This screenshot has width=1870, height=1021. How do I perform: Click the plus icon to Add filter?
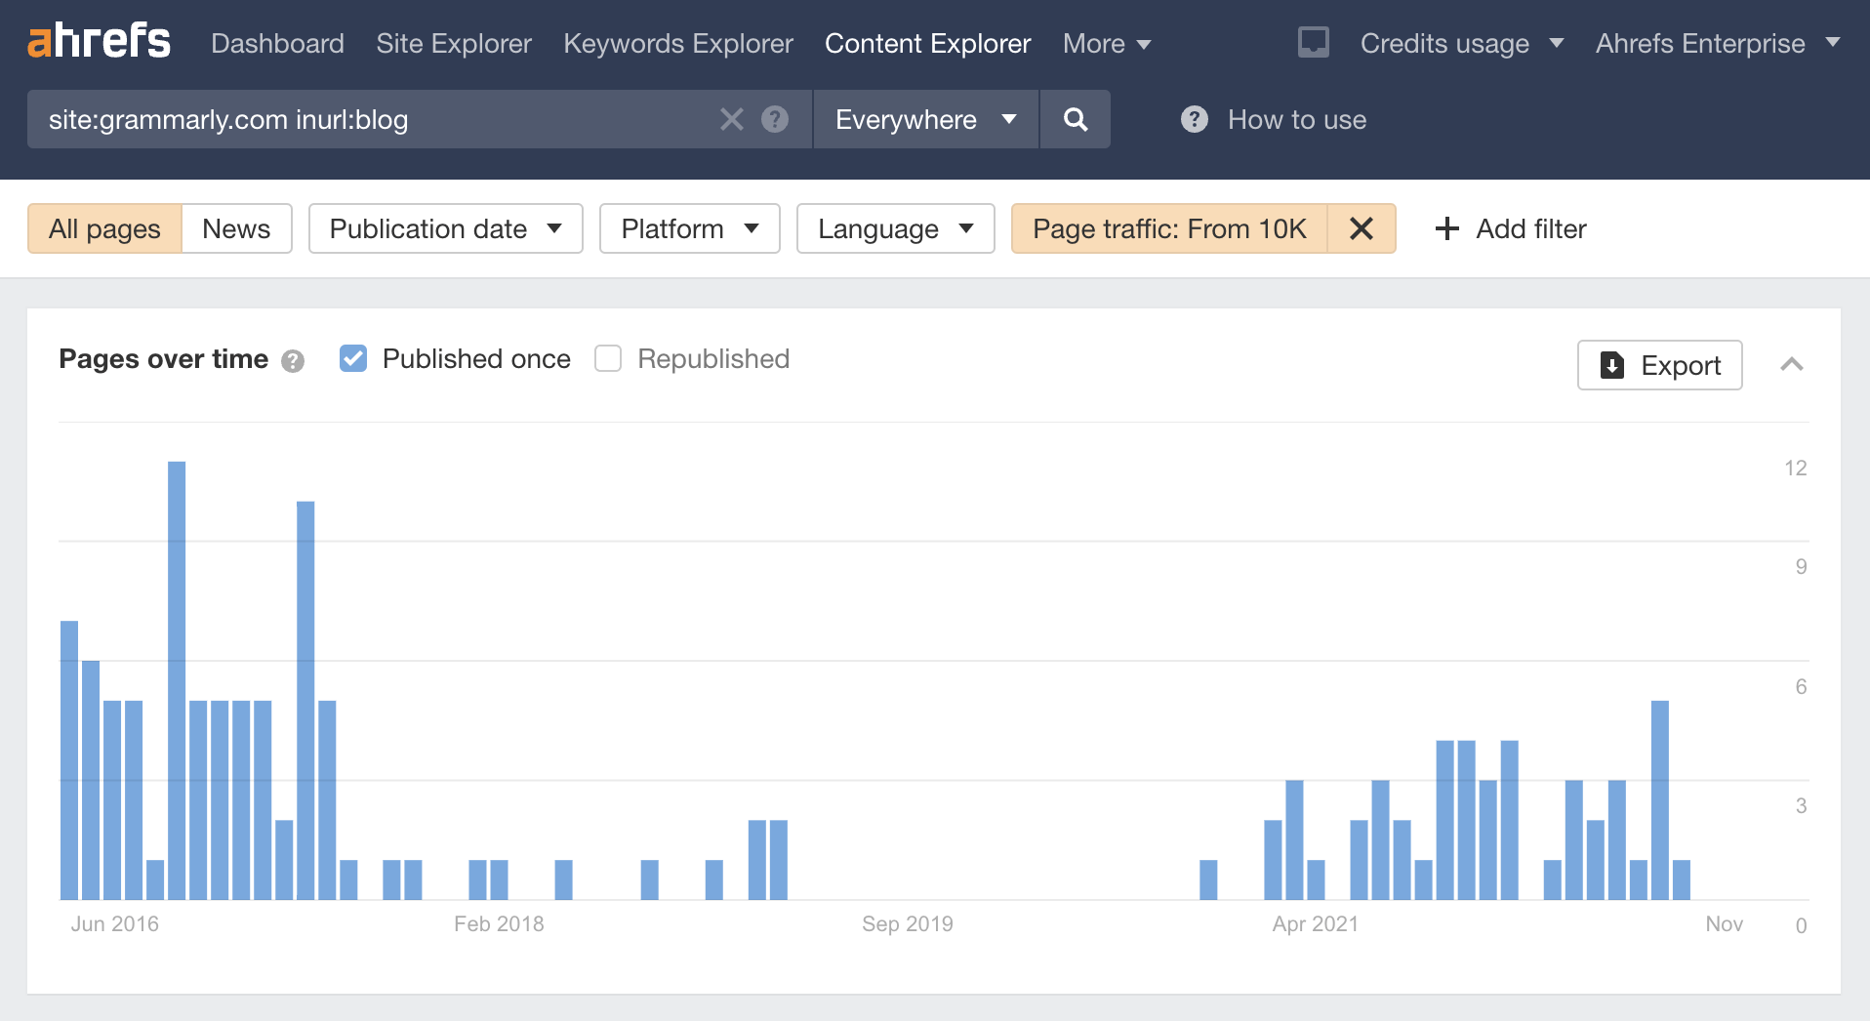(1446, 228)
